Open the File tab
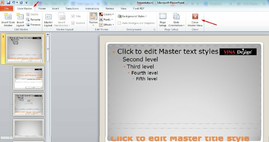The height and width of the screenshot is (142, 269). point(6,8)
